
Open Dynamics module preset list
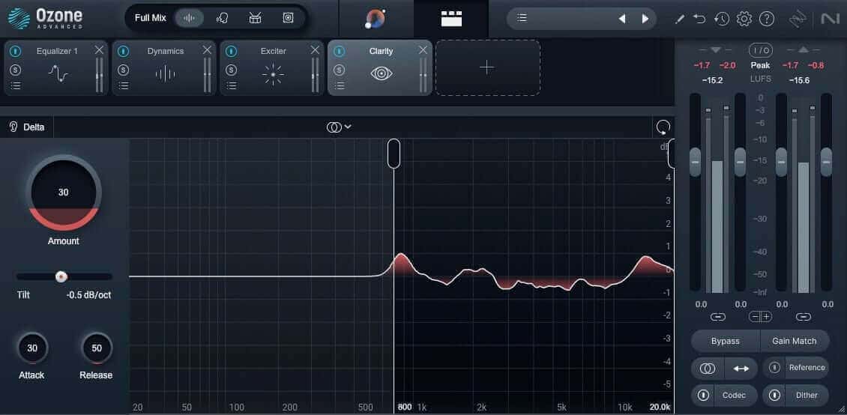(123, 85)
